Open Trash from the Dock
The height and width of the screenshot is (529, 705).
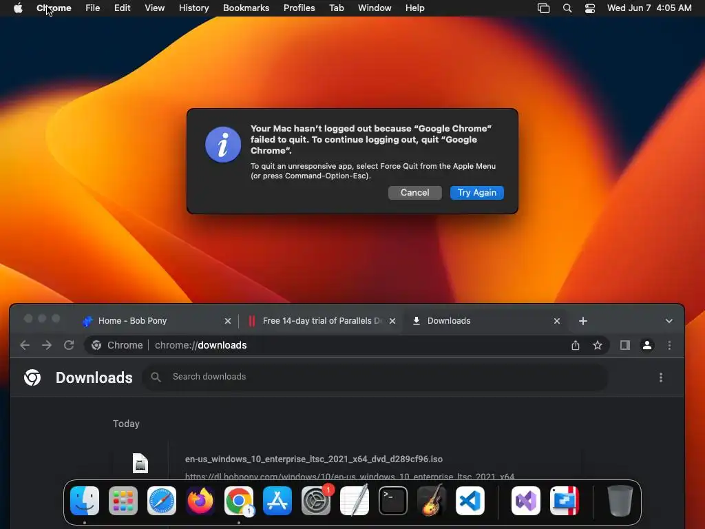[620, 501]
